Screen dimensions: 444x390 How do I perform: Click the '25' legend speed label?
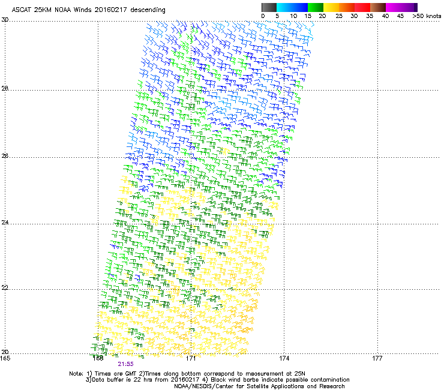[x=339, y=16]
